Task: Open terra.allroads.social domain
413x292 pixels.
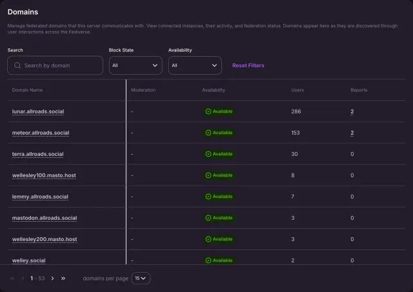Action: (37, 154)
